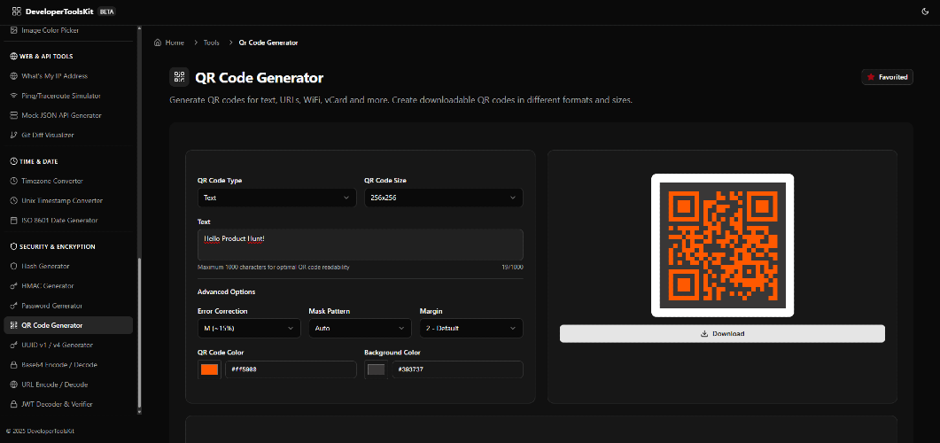Click the Home breadcrumb house icon
The width and height of the screenshot is (940, 443).
point(158,43)
